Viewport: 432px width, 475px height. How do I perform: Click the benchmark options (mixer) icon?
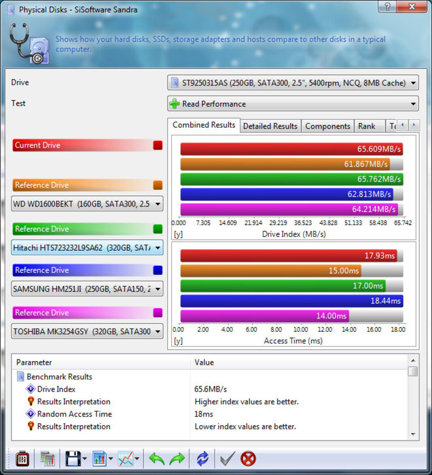coord(22,459)
